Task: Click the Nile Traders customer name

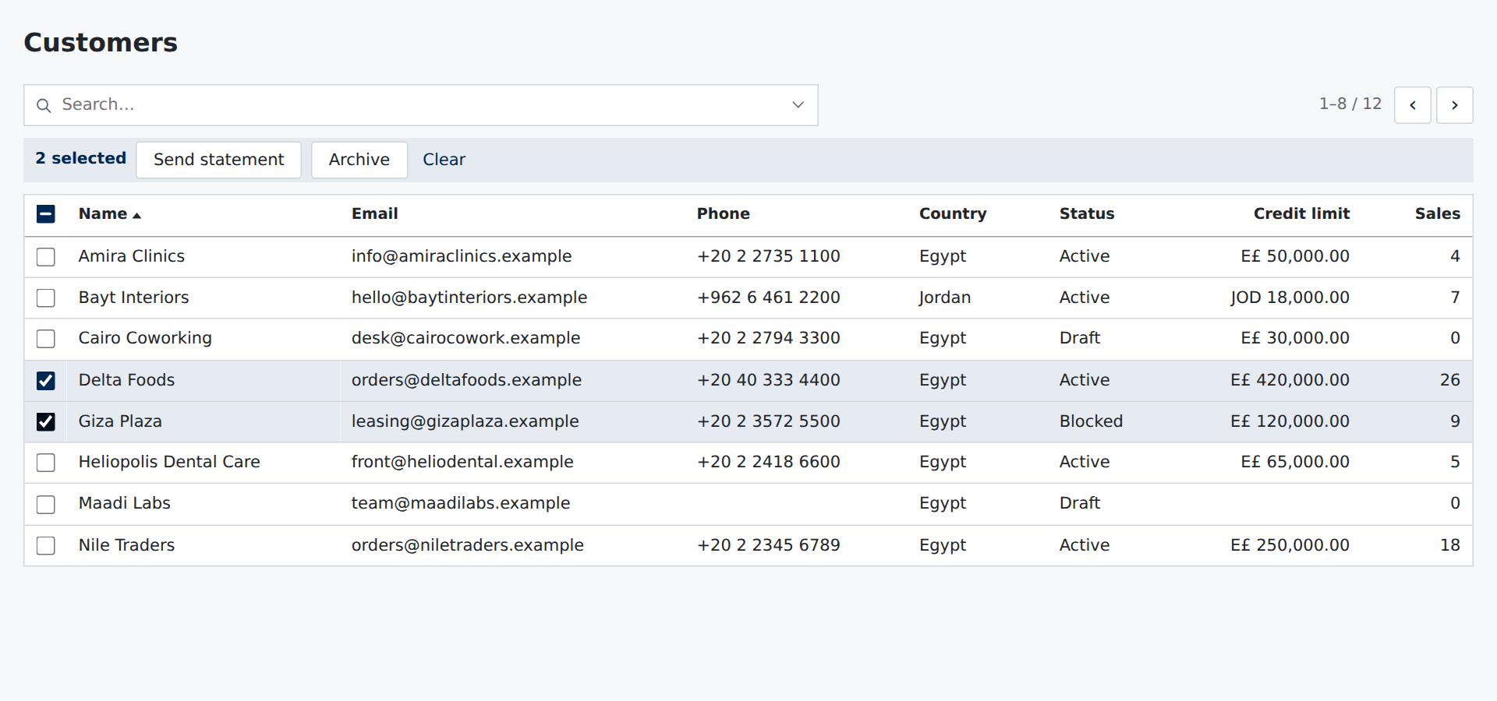Action: (126, 545)
